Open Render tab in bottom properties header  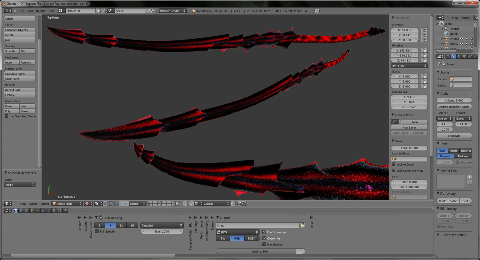[x=16, y=210]
